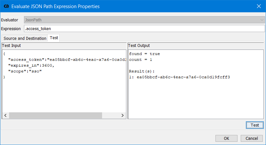Image resolution: width=266 pixels, height=145 pixels.
Task: Click the Test Output panel header
Action: pos(196,46)
